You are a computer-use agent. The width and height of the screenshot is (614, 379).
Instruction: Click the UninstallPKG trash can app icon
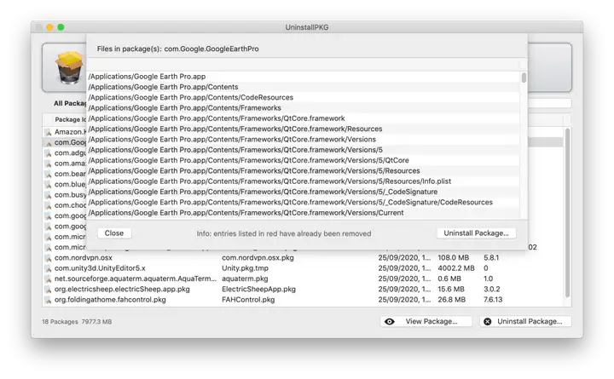(69, 67)
